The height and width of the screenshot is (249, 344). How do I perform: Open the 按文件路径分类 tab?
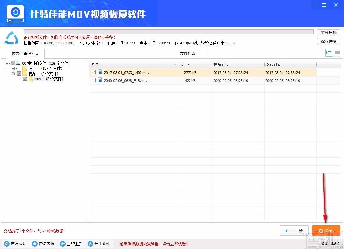click(25, 53)
